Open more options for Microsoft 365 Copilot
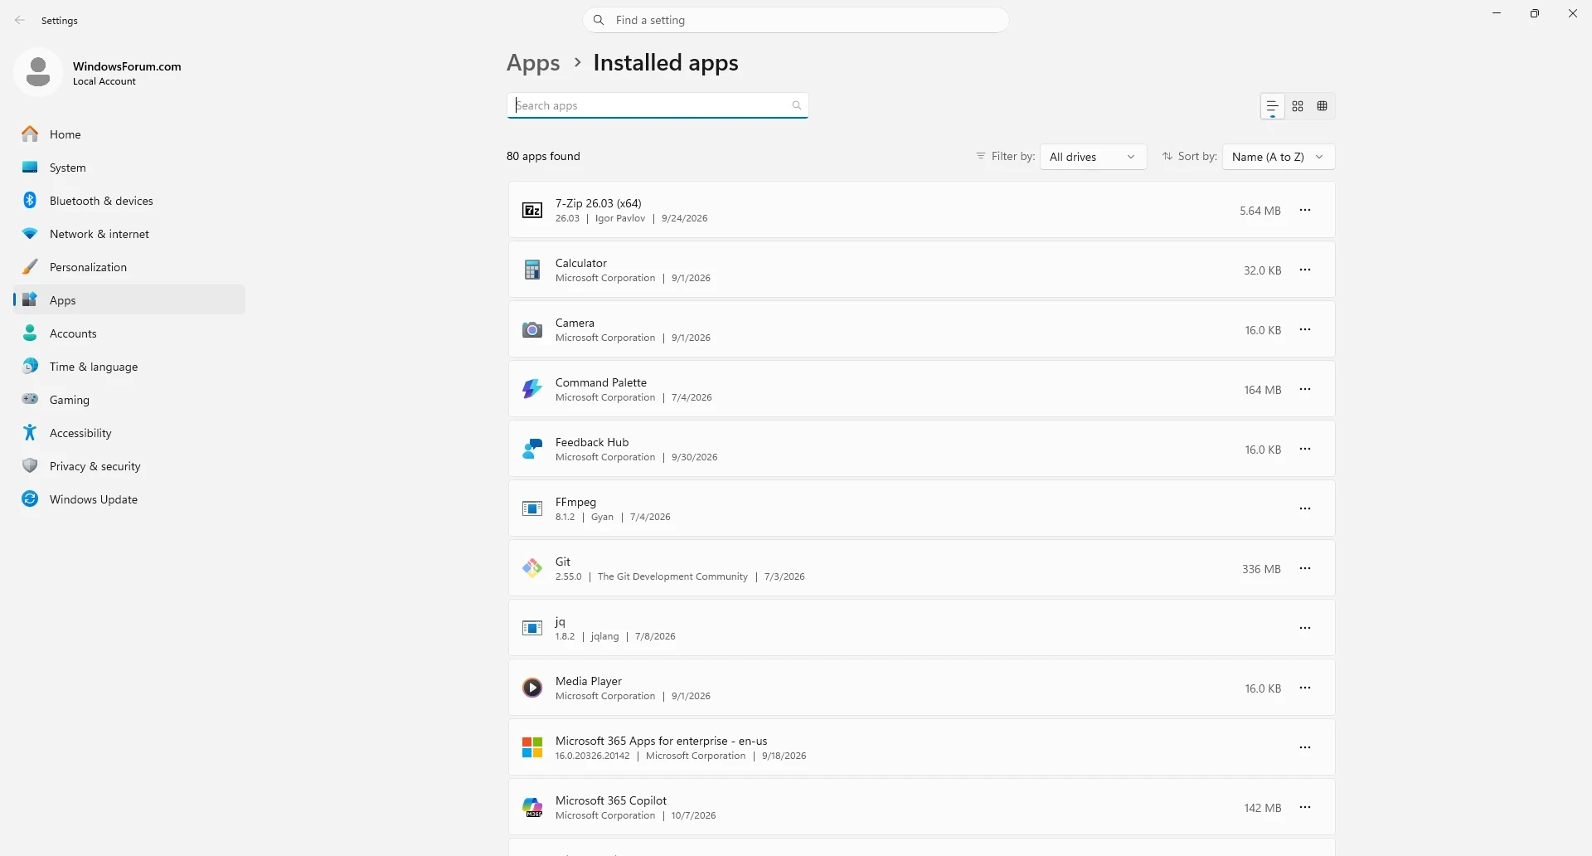This screenshot has width=1592, height=856. pos(1305,808)
